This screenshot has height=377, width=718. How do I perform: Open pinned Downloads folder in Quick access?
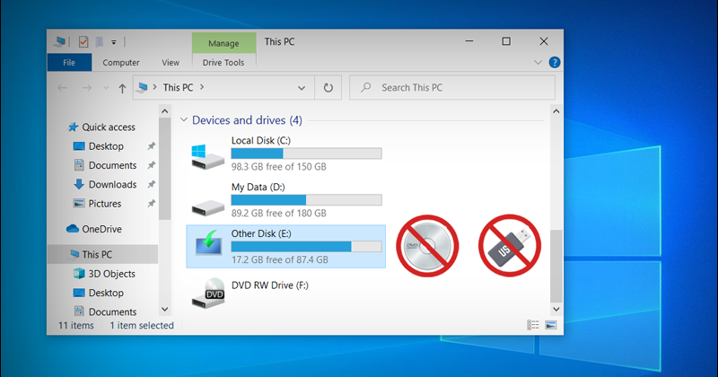[x=113, y=184]
